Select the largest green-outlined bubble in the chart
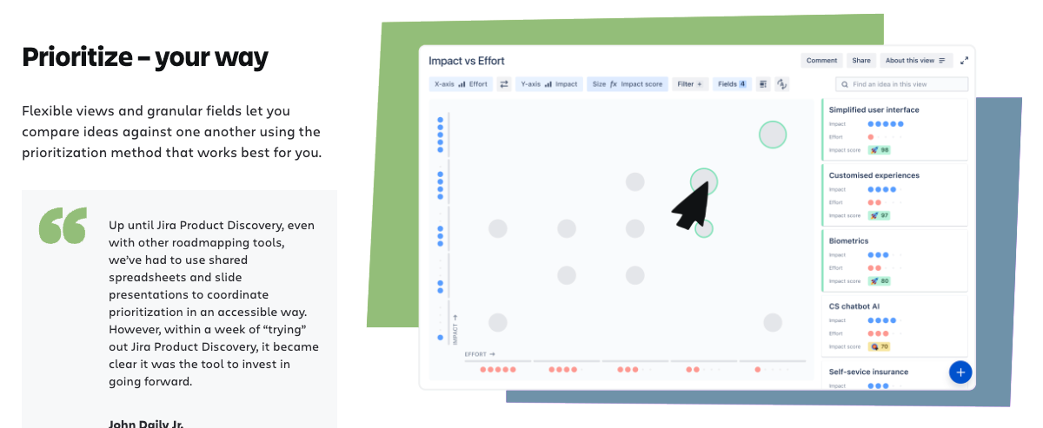The height and width of the screenshot is (428, 1043). (x=772, y=135)
